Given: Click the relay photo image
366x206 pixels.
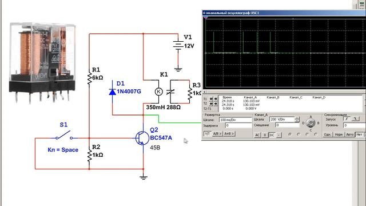Looking at the screenshot, I should click(x=42, y=62).
